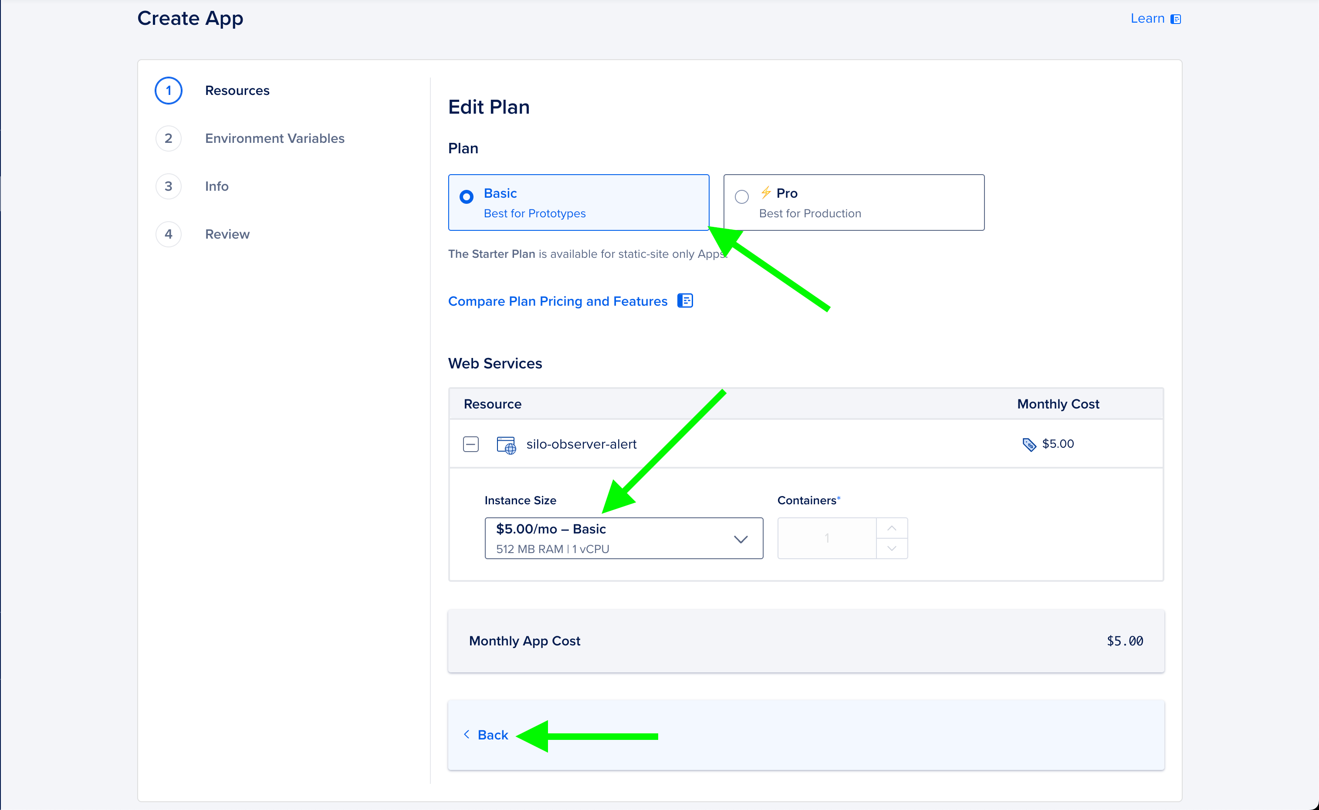Screen dimensions: 1319x810
Task: Click the step 2 circle icon
Action: click(x=168, y=138)
